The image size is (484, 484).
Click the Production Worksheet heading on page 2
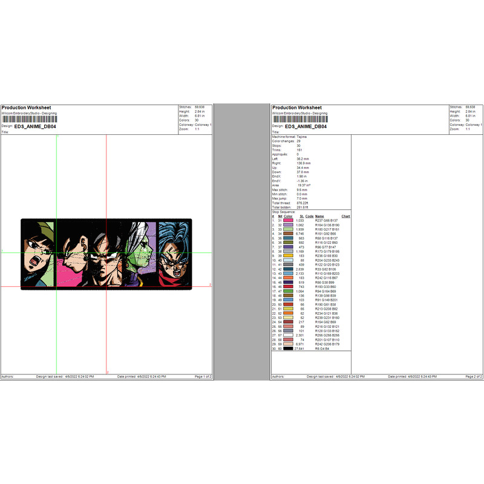tap(296, 108)
